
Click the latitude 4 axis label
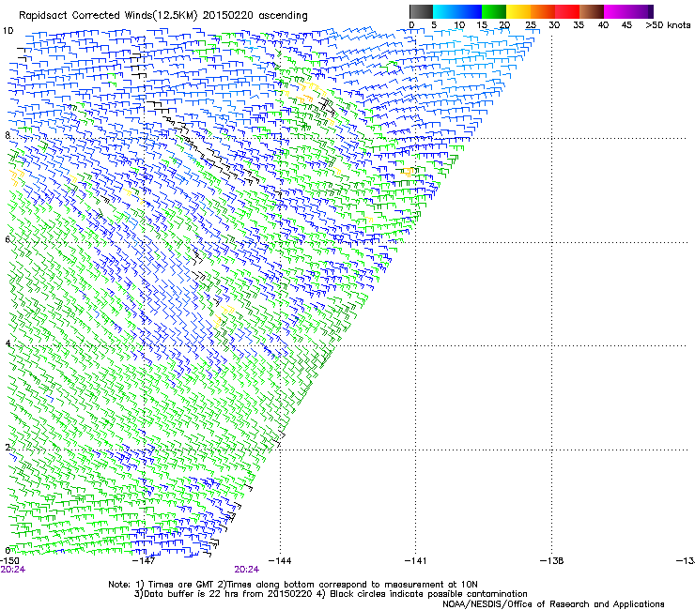pyautogui.click(x=8, y=343)
